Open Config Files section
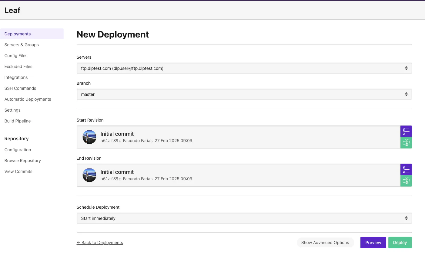This screenshot has height=261, width=425. (x=16, y=56)
